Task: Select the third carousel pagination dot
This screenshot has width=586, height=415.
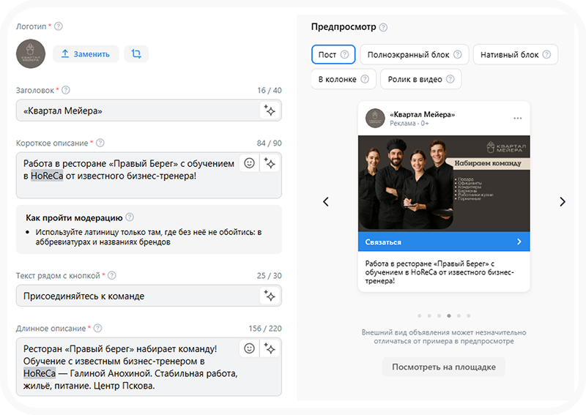Action: click(439, 316)
